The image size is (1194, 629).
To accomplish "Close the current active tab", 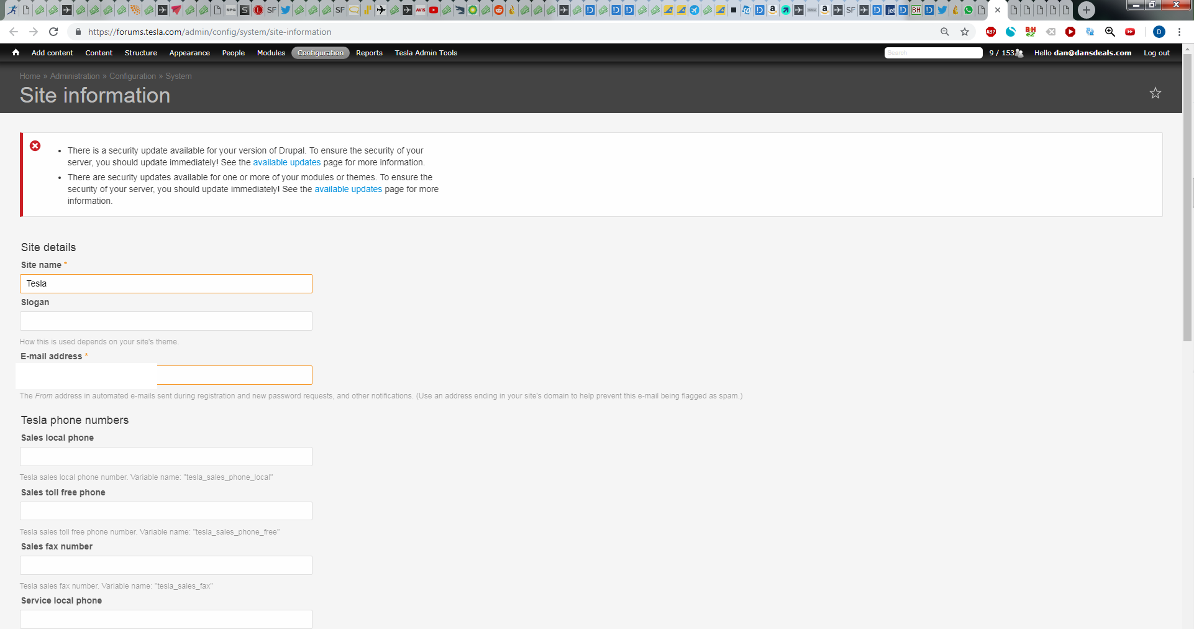I will click(998, 10).
